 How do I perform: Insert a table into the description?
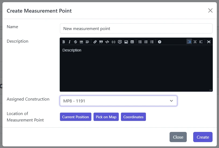coord(132,42)
